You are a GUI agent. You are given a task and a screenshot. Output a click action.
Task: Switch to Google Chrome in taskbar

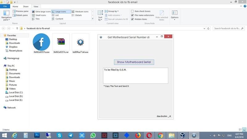tap(160, 135)
